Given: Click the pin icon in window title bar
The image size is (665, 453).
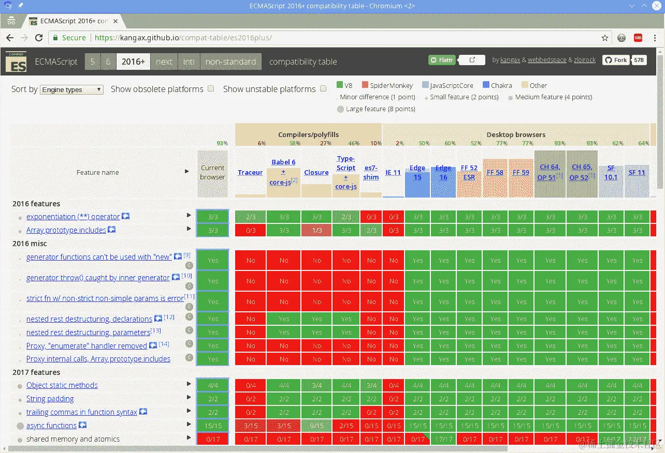Looking at the screenshot, I should tap(20, 6).
